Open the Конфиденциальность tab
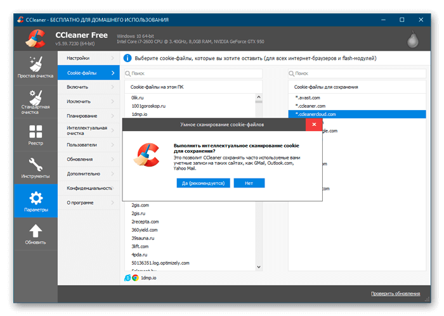This screenshot has width=444, height=316. pyautogui.click(x=89, y=188)
